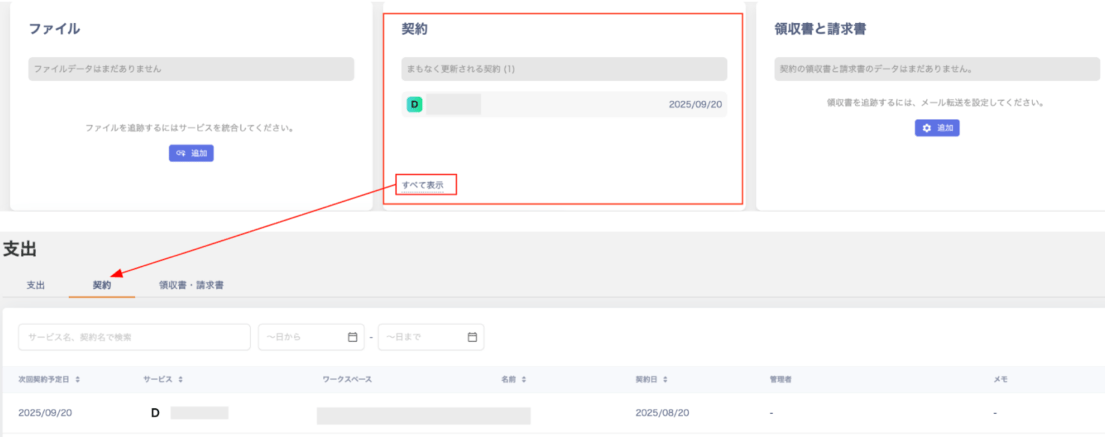Open the 〜日から start date field
Viewport: 1105px width, 437px height.
point(311,337)
